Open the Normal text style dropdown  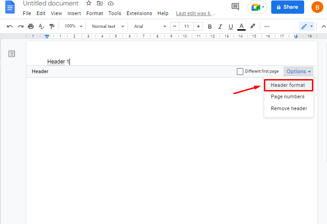(108, 27)
